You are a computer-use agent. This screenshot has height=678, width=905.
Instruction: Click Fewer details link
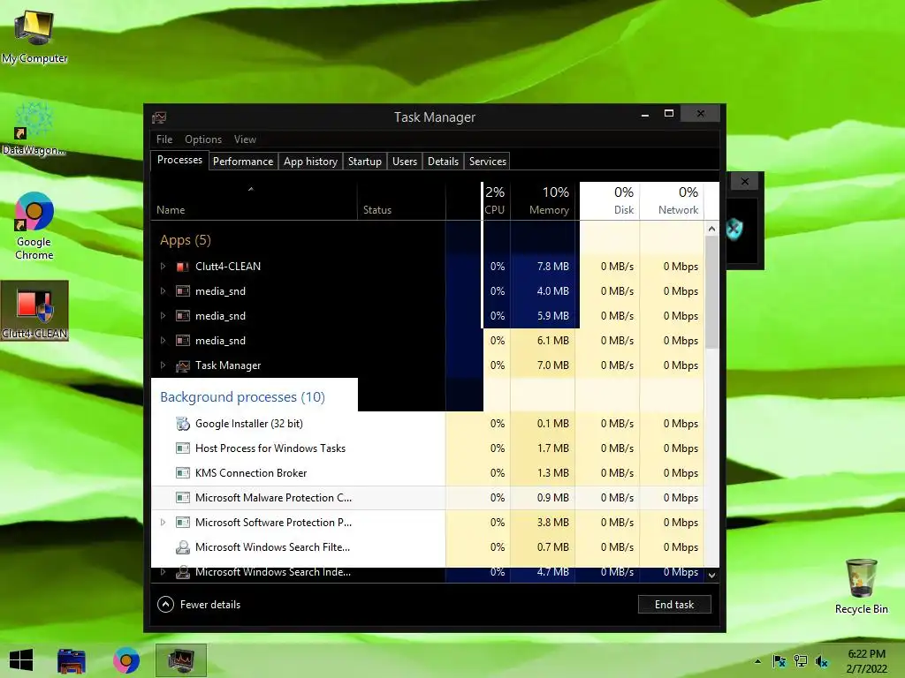[210, 604]
